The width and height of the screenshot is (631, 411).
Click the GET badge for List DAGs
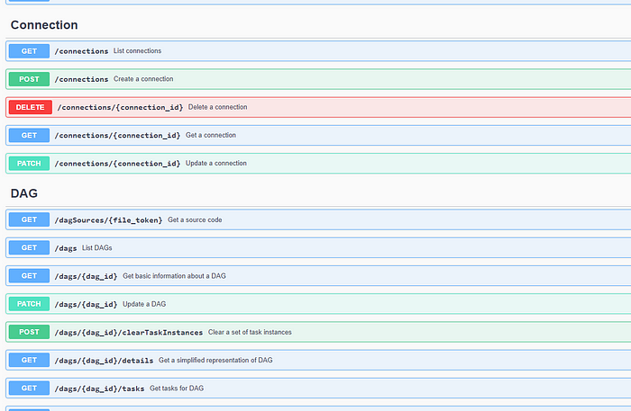point(29,247)
